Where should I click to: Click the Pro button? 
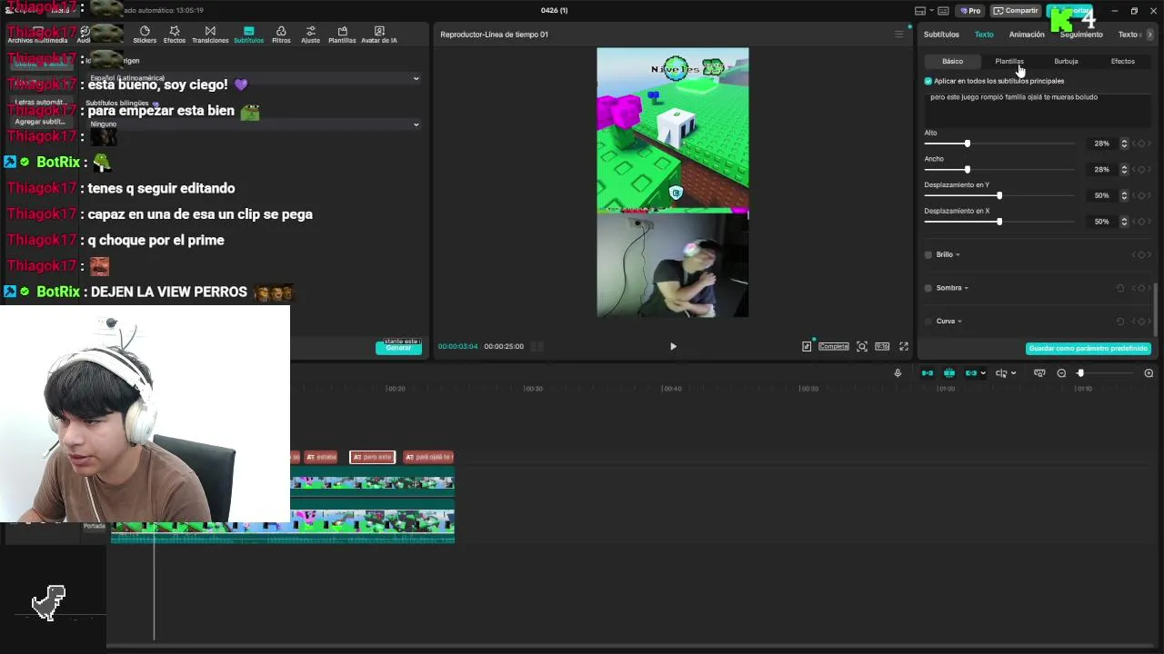(969, 11)
